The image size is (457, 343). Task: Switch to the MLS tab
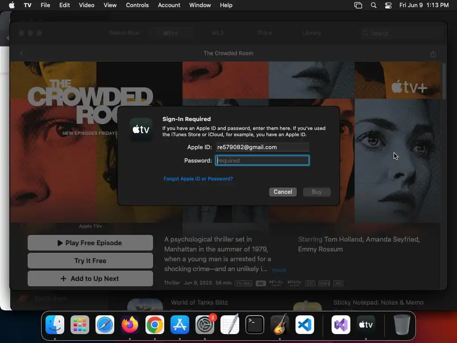pos(218,33)
